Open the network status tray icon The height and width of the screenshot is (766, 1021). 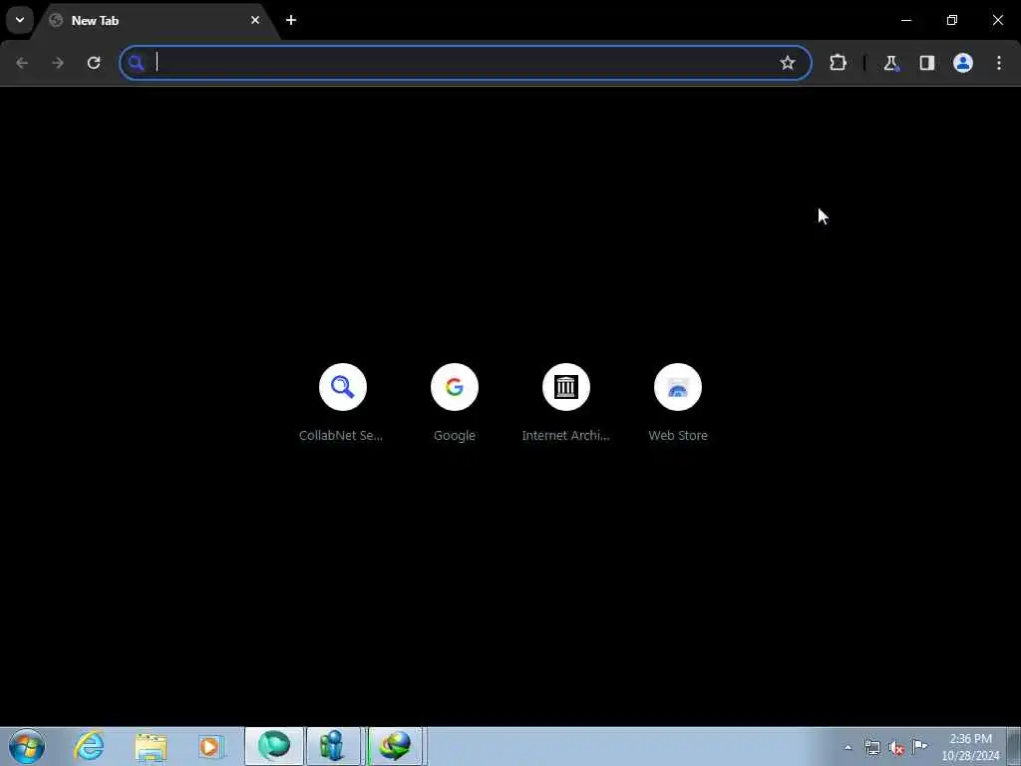point(871,747)
